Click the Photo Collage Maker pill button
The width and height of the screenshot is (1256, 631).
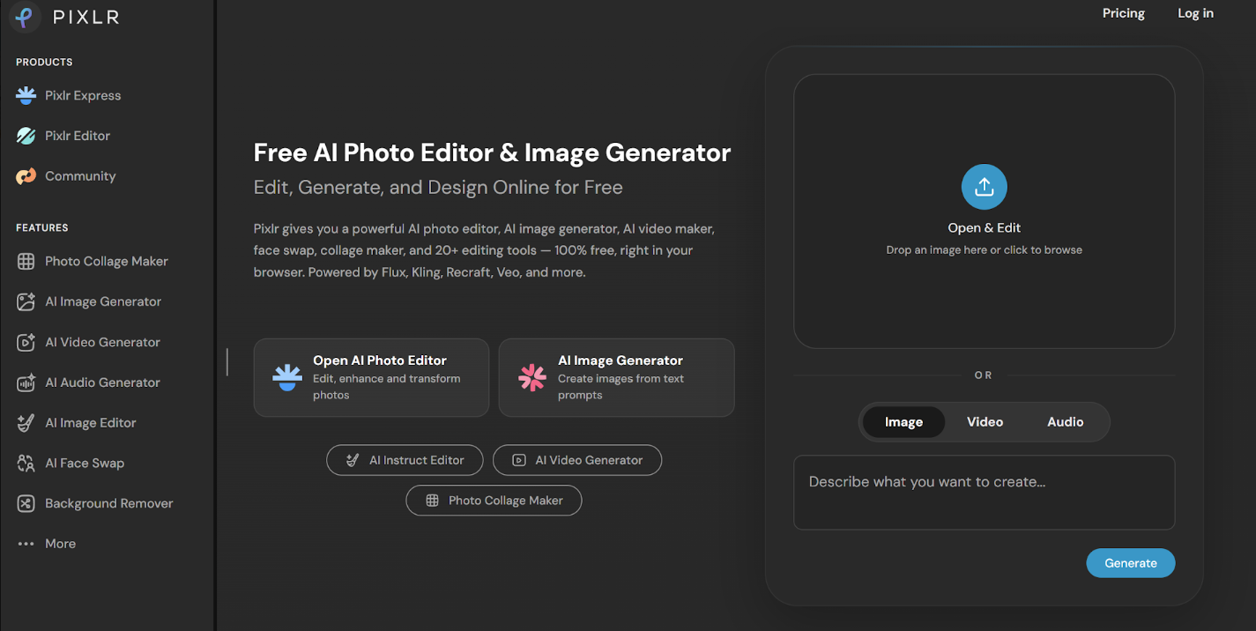tap(494, 501)
